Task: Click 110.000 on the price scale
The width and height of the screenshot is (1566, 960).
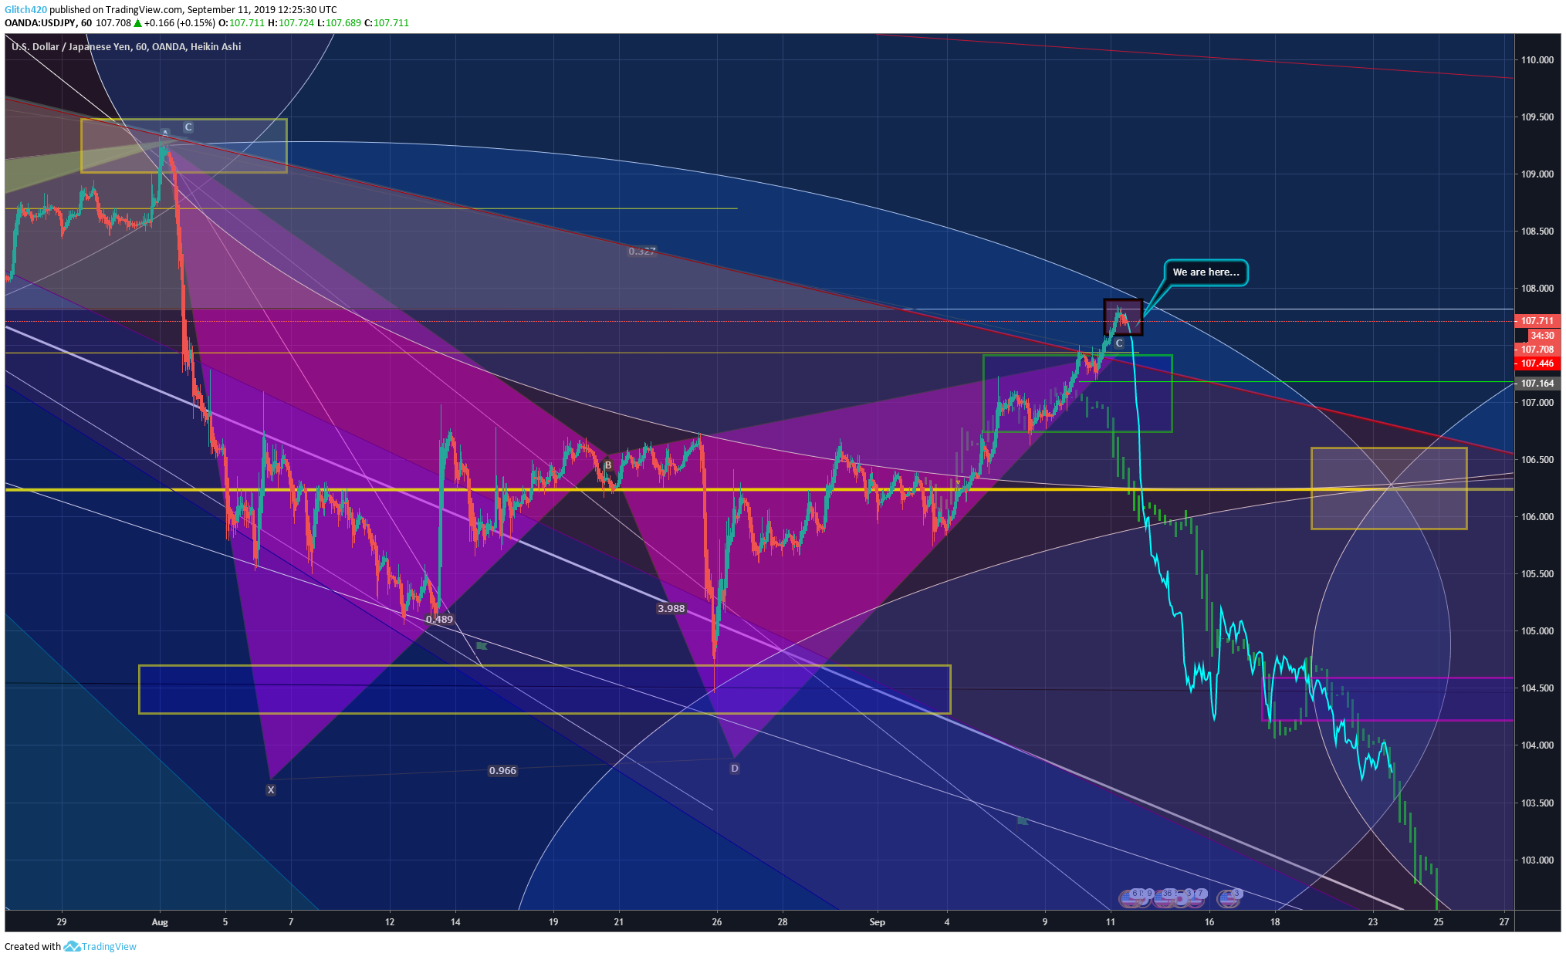Action: [1537, 60]
